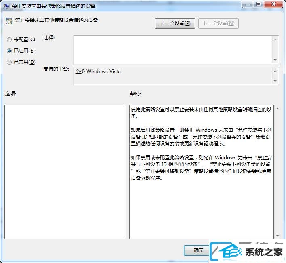Click the 上一个设置(P) button
The height and width of the screenshot is (263, 286).
click(x=175, y=23)
